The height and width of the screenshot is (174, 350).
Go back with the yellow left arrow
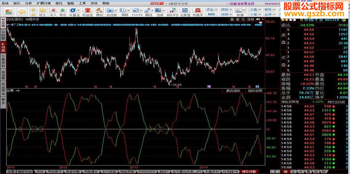[x=22, y=12]
